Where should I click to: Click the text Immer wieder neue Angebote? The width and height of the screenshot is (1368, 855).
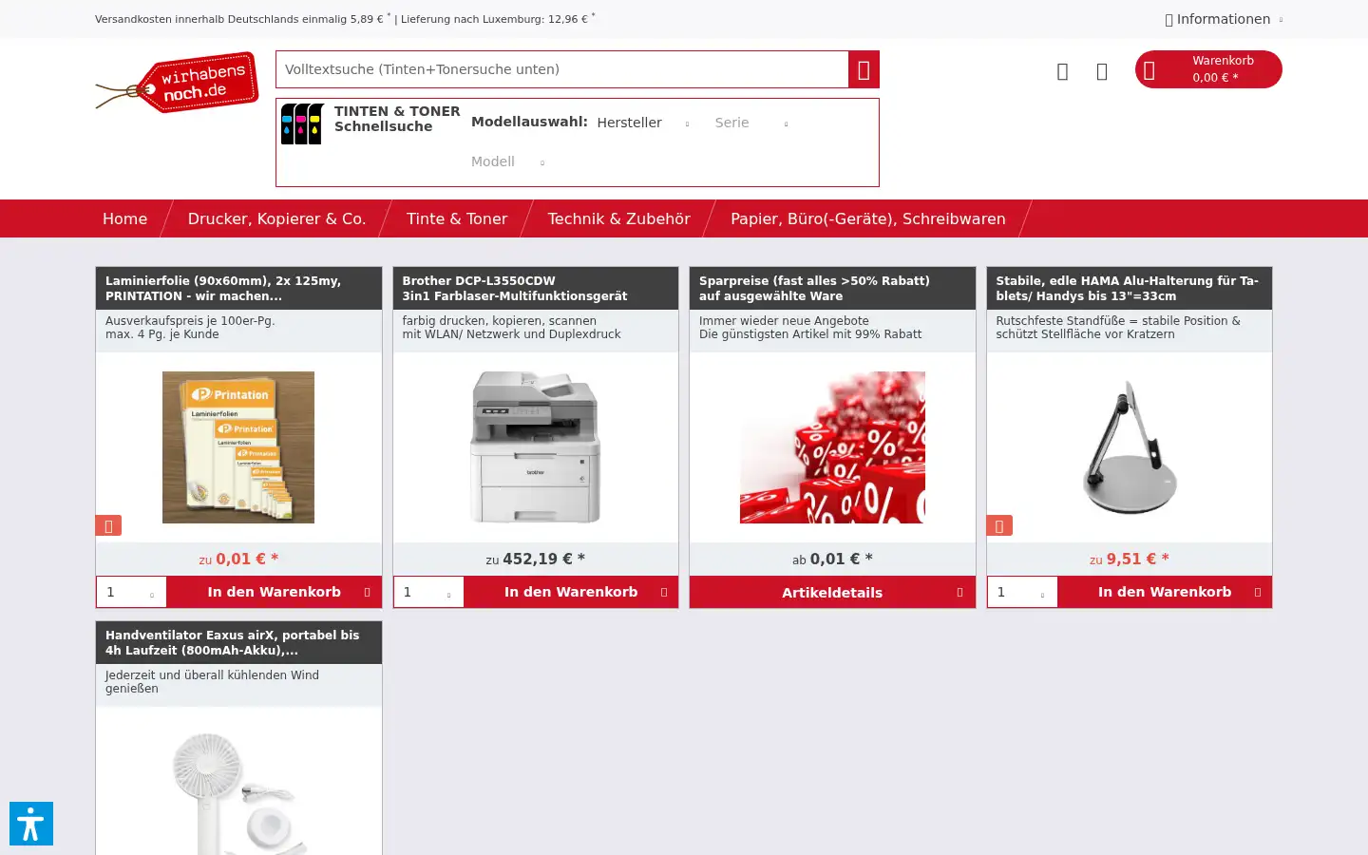(x=784, y=321)
